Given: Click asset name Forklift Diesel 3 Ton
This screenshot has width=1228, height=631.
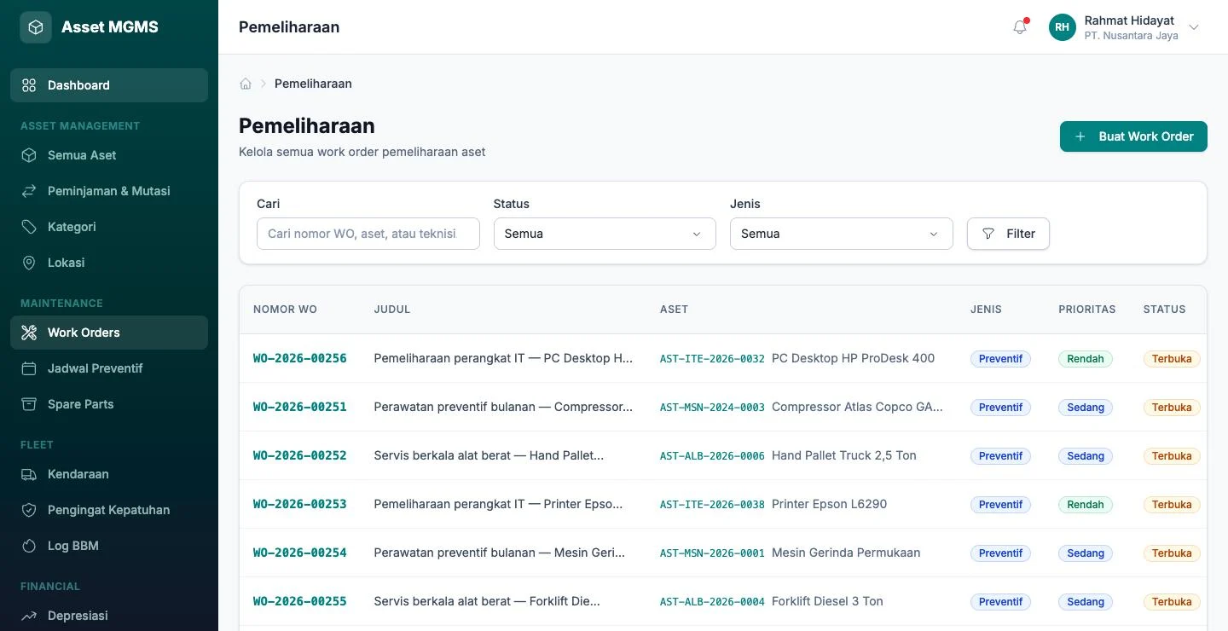Looking at the screenshot, I should coord(827,601).
